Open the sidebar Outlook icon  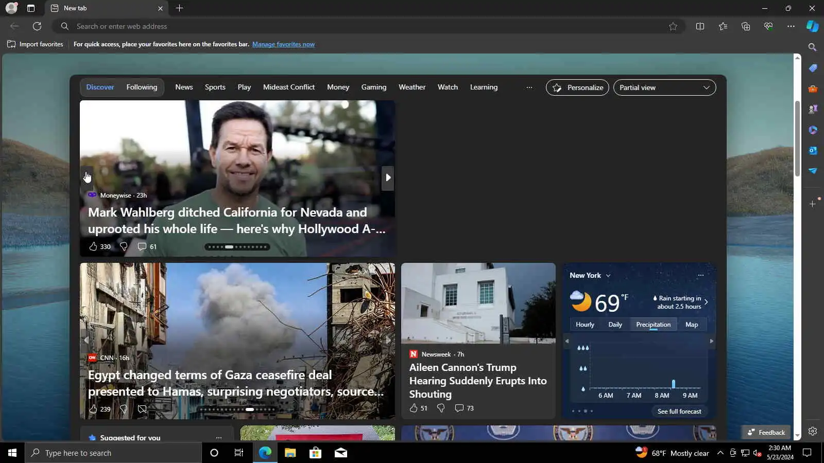click(813, 150)
